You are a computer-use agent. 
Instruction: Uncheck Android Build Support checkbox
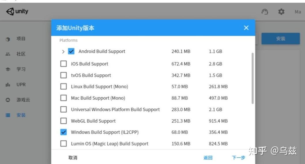(71, 51)
